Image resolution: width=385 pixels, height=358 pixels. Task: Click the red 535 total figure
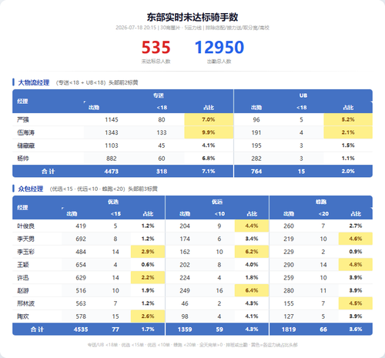click(156, 48)
